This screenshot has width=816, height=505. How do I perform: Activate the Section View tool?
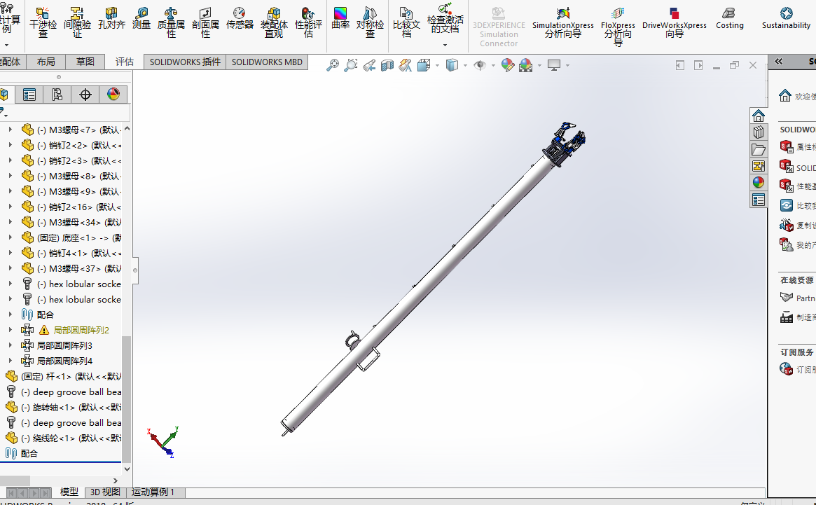[387, 65]
